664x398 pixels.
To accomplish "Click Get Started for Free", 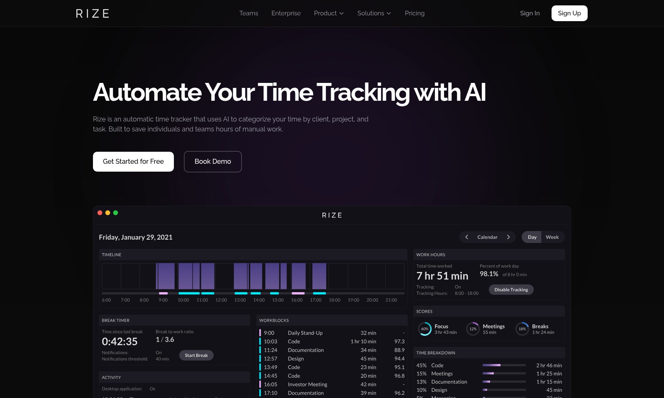I will 133,162.
